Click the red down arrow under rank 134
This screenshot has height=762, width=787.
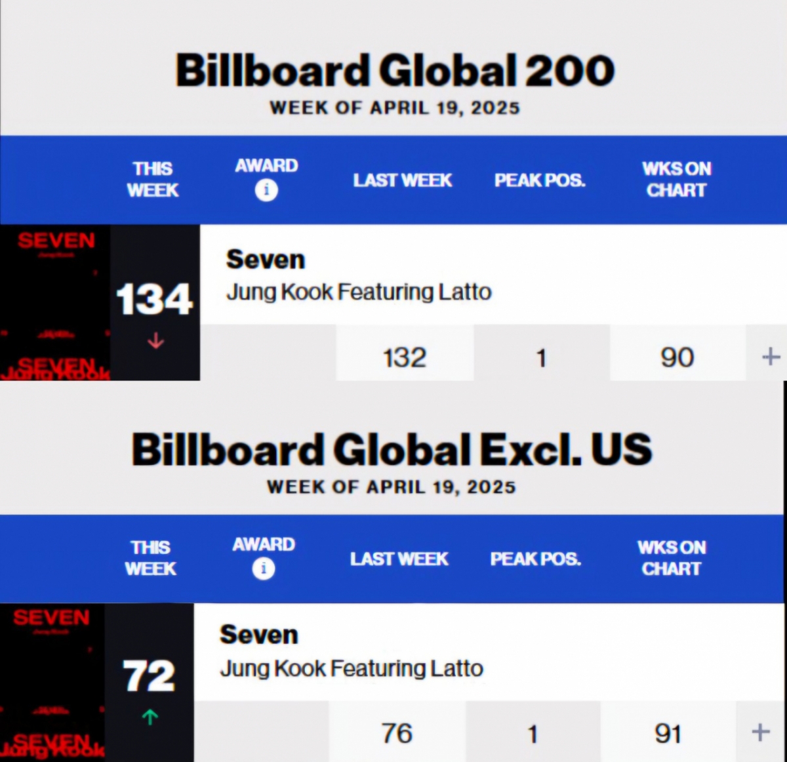[155, 341]
